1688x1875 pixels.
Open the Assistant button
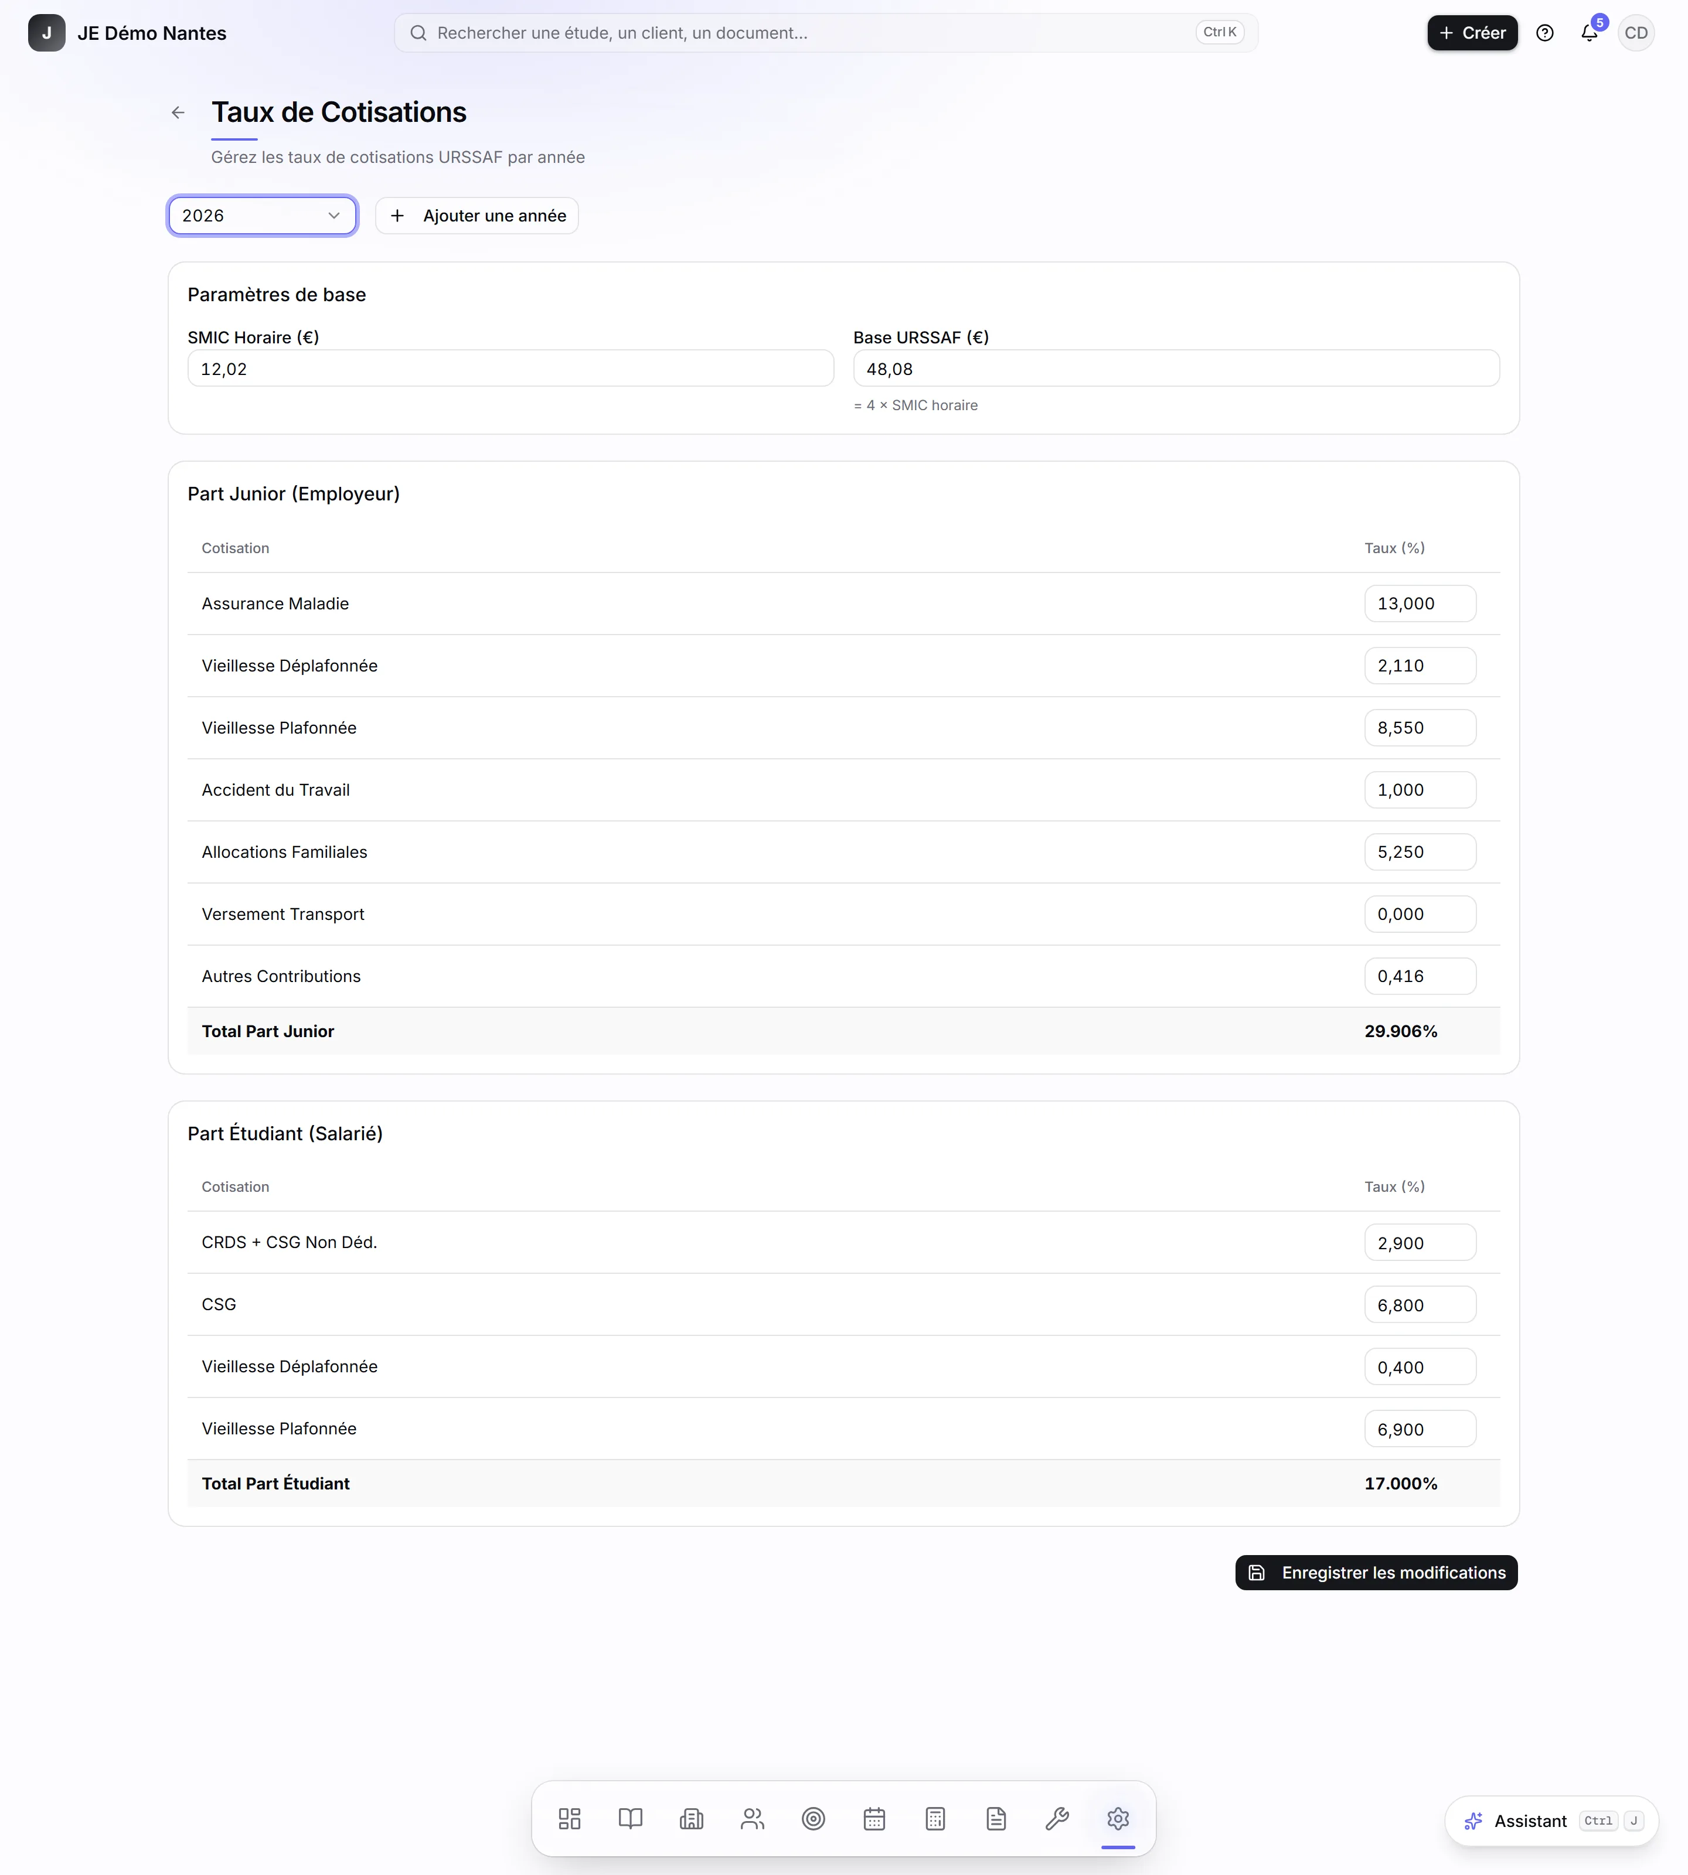click(1551, 1821)
